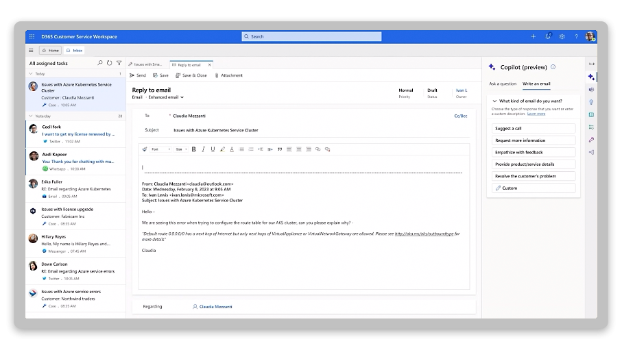Click the text highlight color icon

[x=223, y=149]
